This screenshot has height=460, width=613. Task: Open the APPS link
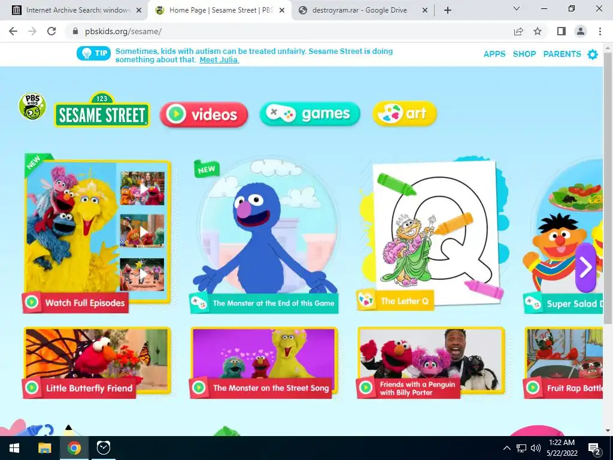[x=494, y=54]
